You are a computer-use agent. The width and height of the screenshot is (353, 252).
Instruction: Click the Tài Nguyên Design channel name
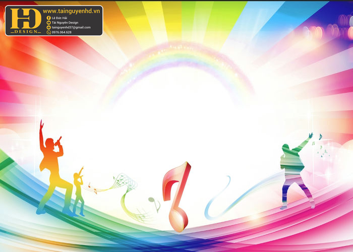point(65,23)
